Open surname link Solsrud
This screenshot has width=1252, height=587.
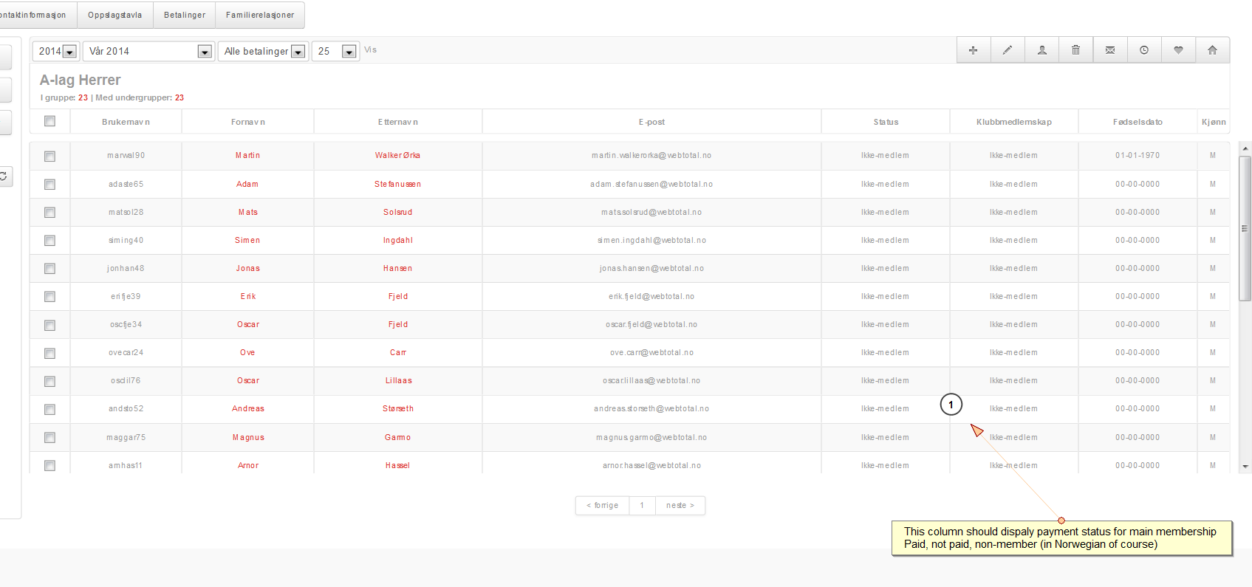click(x=397, y=212)
